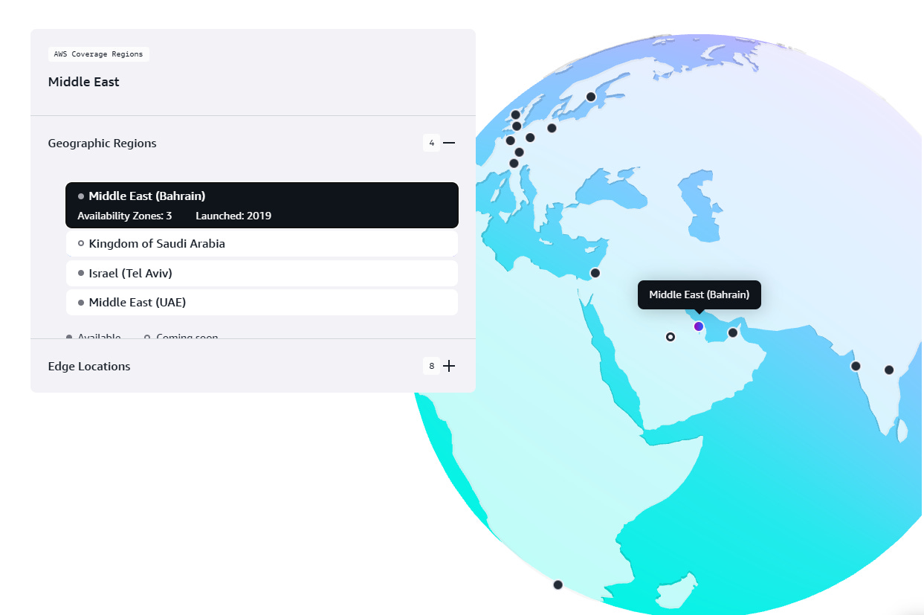Click the Middle East (Bahrain) tooltip on the globe
Screen dimensions: 924x615
(x=700, y=294)
